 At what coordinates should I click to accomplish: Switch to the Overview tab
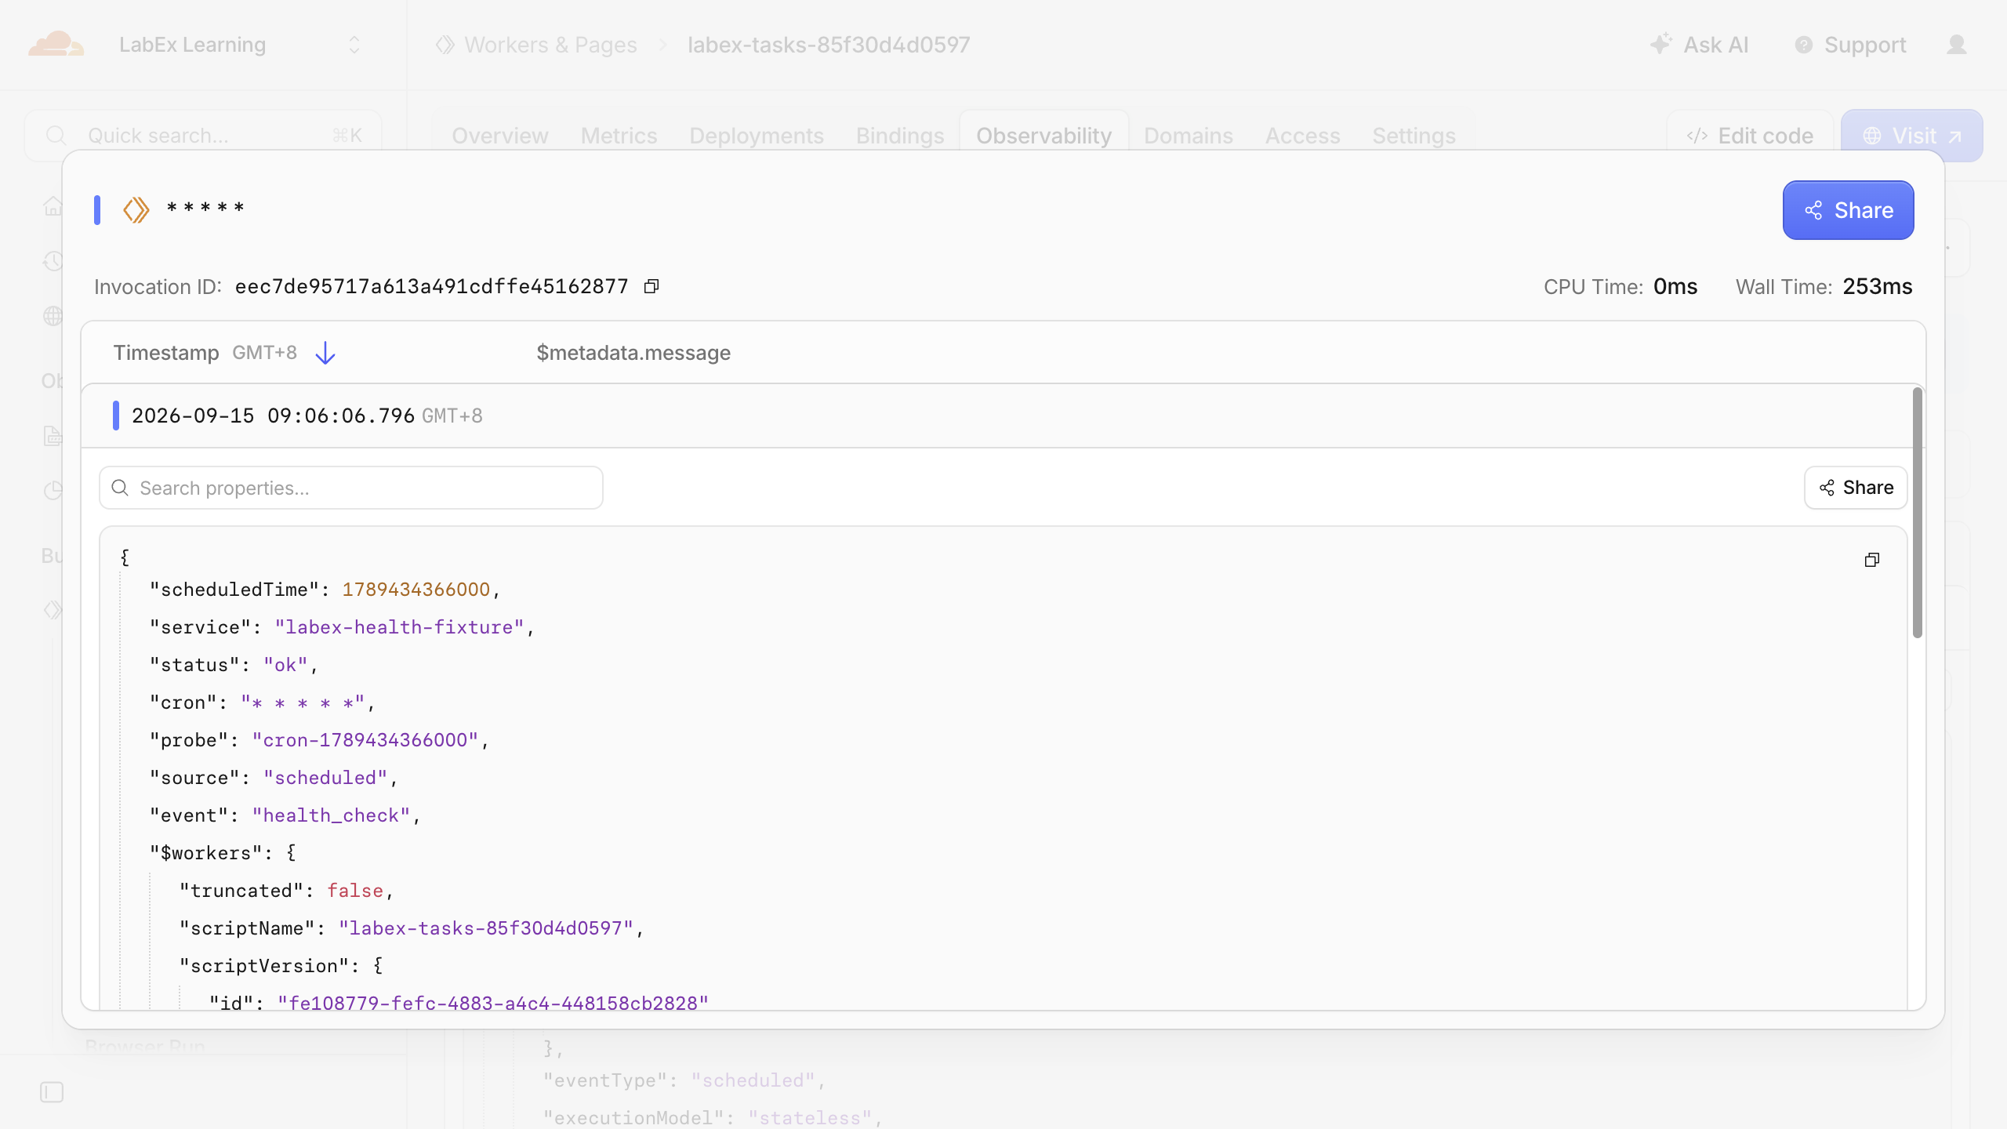499,136
